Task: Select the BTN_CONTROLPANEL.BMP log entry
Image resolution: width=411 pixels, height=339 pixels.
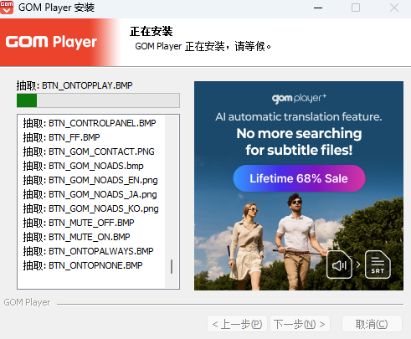Action: coord(90,123)
